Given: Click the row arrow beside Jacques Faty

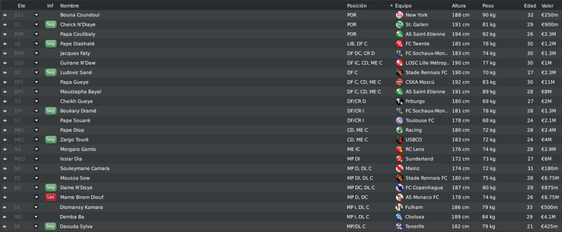Looking at the screenshot, I should (5, 53).
